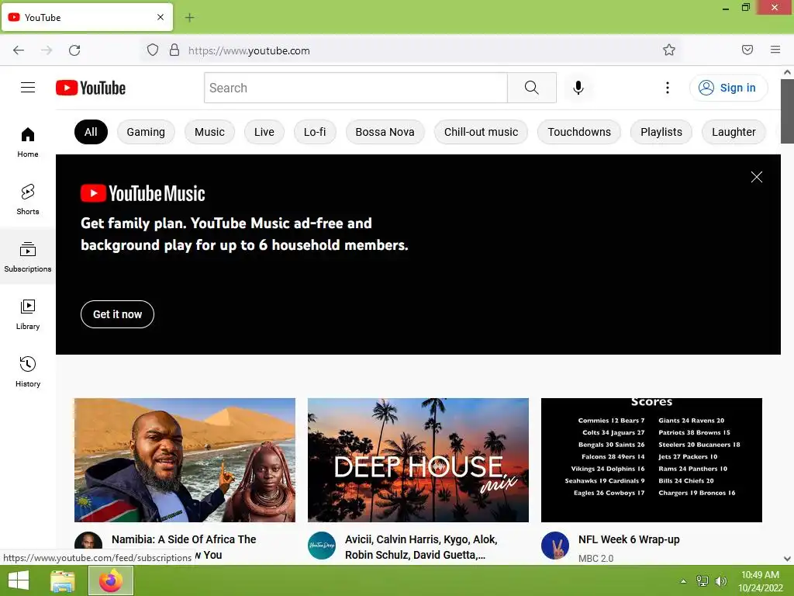The height and width of the screenshot is (596, 794).
Task: Click the Deep House channel avatar
Action: 322,546
